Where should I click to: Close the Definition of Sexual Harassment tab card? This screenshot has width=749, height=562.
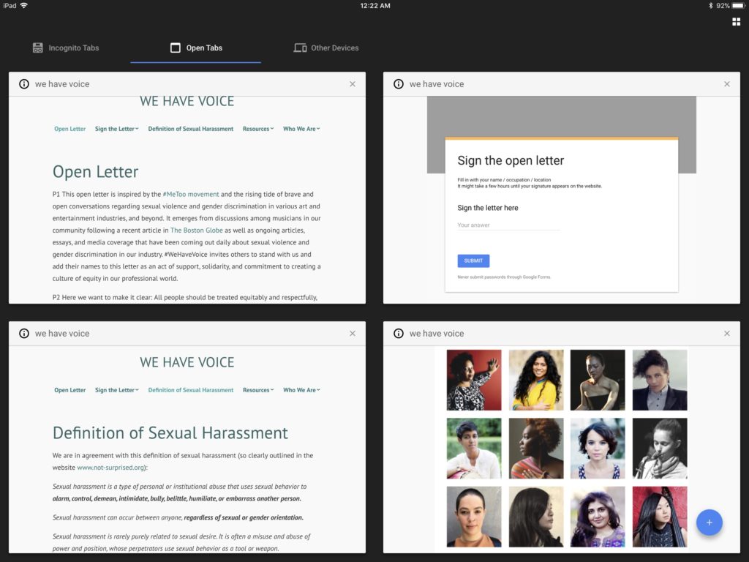tap(353, 334)
